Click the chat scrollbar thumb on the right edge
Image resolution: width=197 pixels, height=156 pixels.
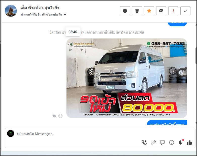[196, 56]
